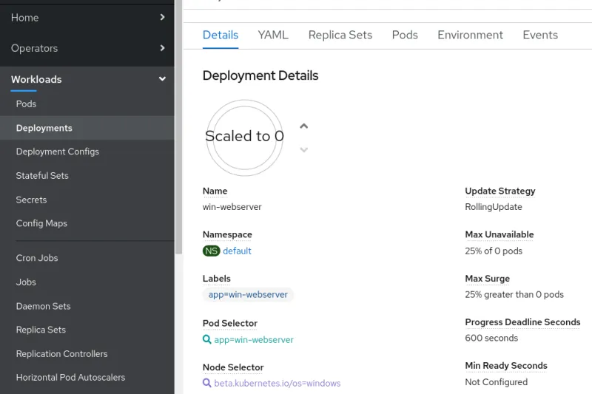Increase pod count with up arrow
Image resolution: width=592 pixels, height=394 pixels.
[303, 126]
